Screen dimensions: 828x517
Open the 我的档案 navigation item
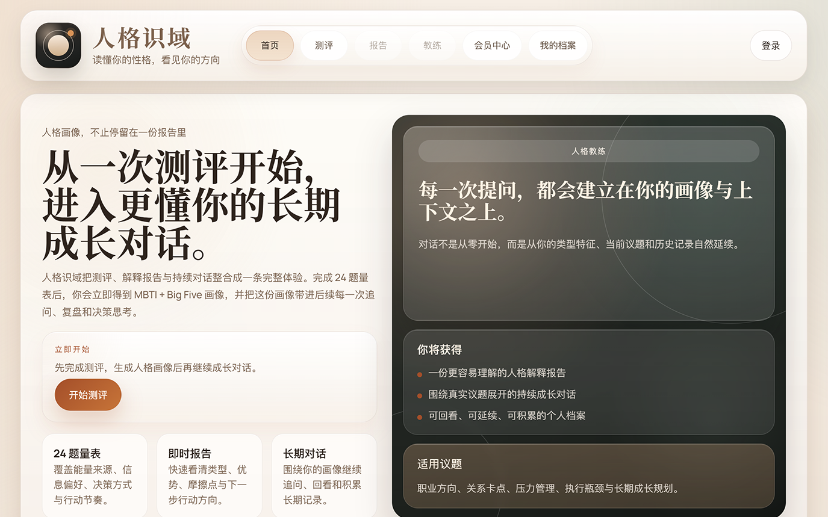[x=558, y=46]
